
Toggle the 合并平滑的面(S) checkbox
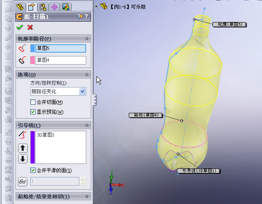coord(33,170)
